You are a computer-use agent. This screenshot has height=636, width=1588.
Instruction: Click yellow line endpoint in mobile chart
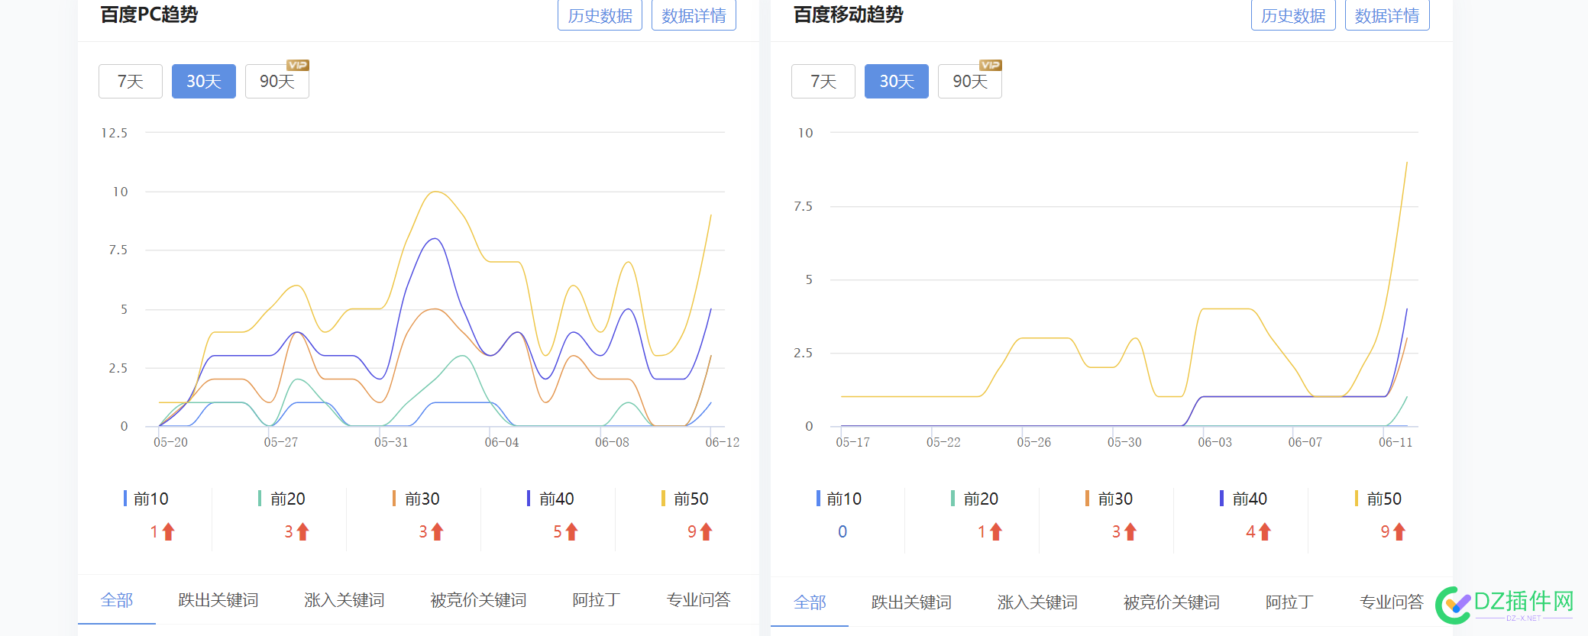click(x=1406, y=162)
